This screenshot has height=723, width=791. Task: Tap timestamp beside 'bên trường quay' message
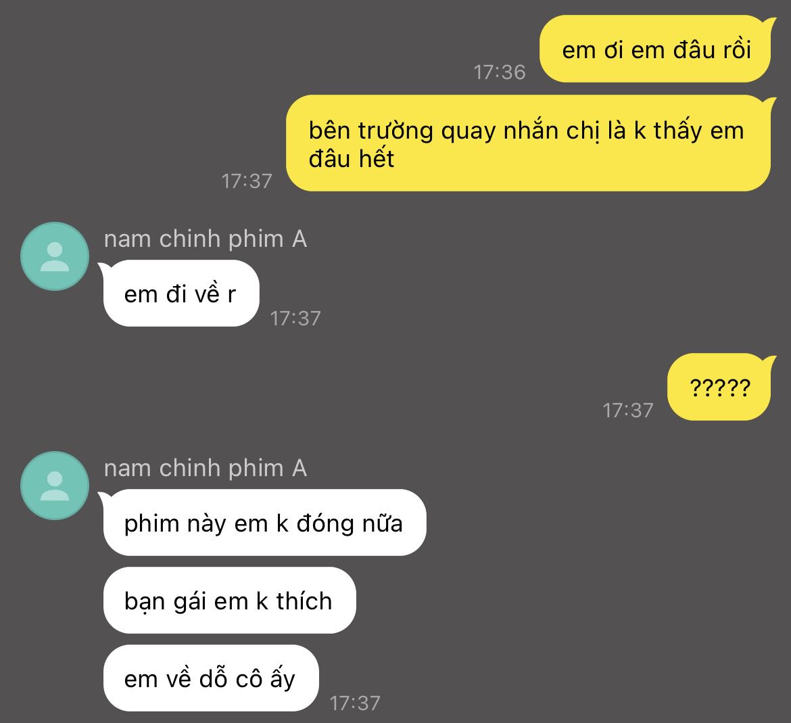click(247, 181)
